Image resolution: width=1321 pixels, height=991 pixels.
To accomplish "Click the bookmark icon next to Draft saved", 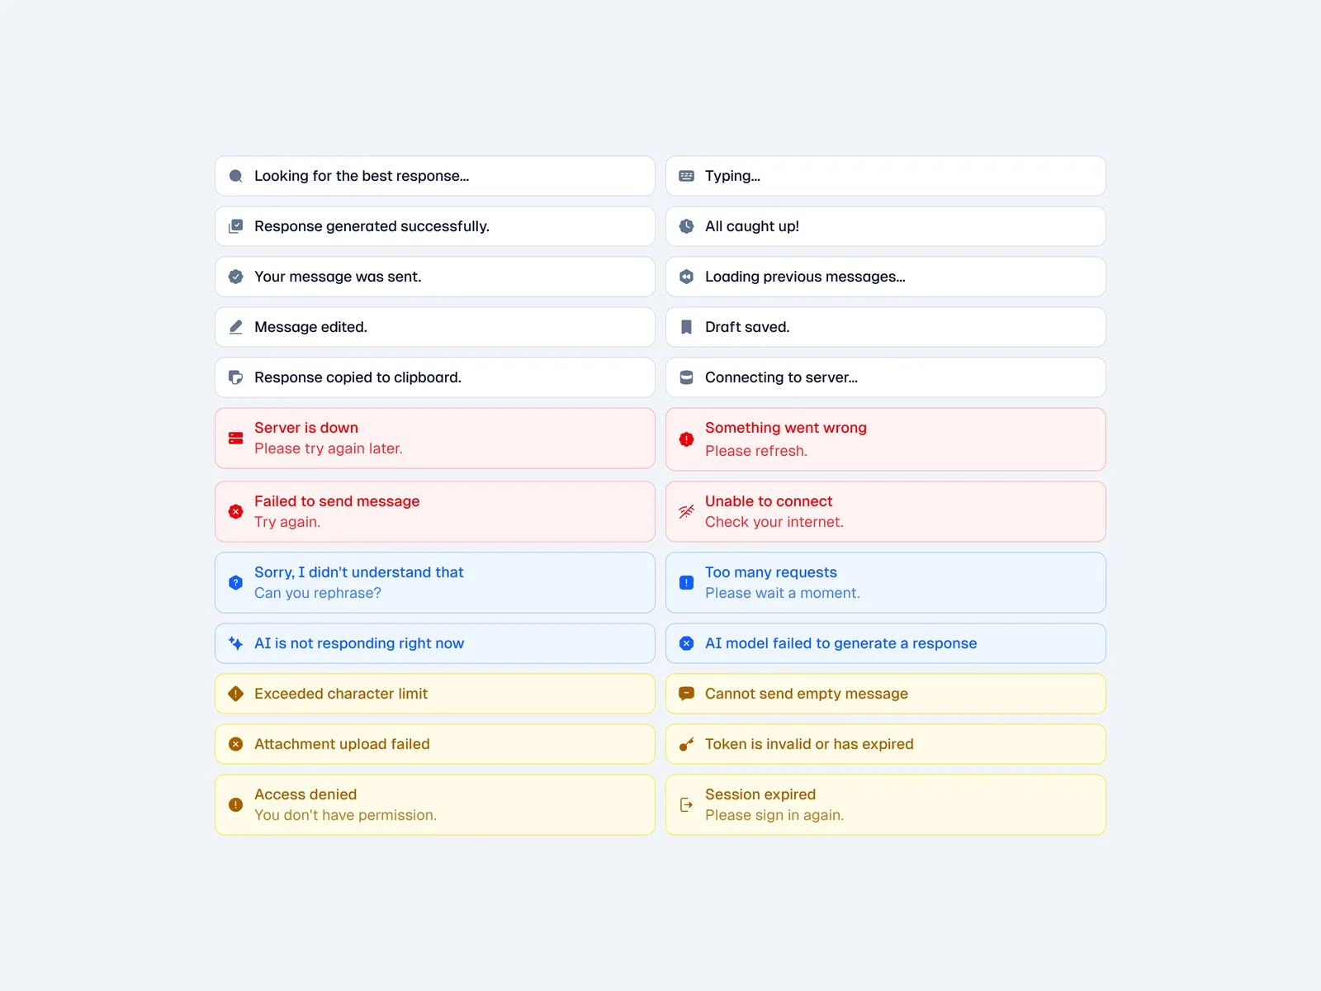I will pyautogui.click(x=686, y=327).
